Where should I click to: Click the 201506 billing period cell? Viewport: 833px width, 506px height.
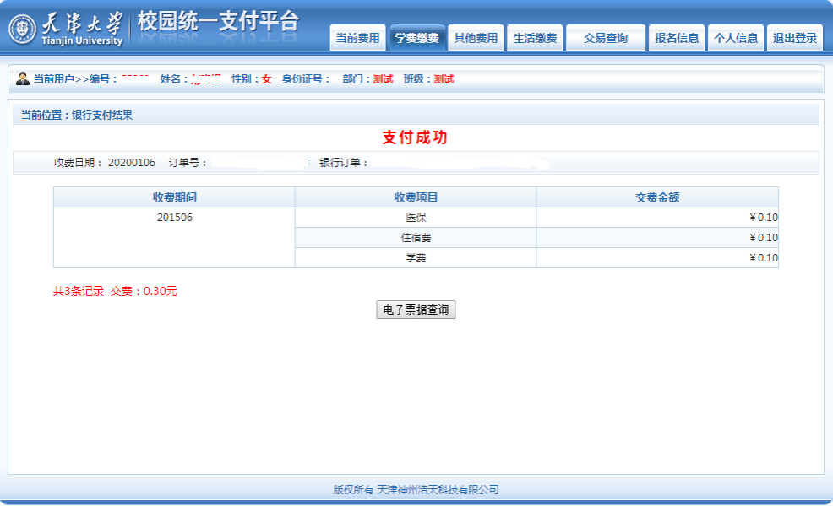174,218
